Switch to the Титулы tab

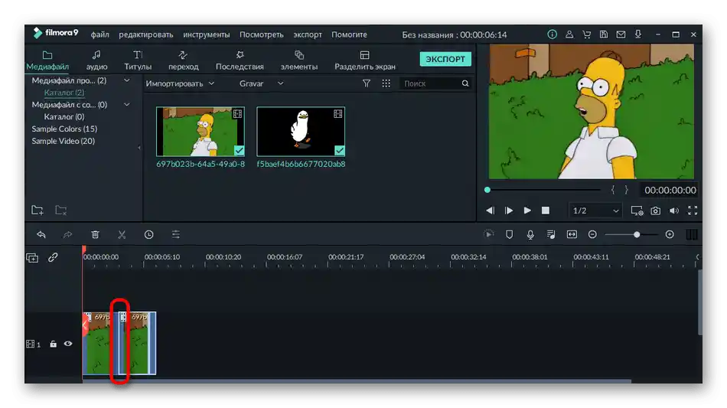138,60
